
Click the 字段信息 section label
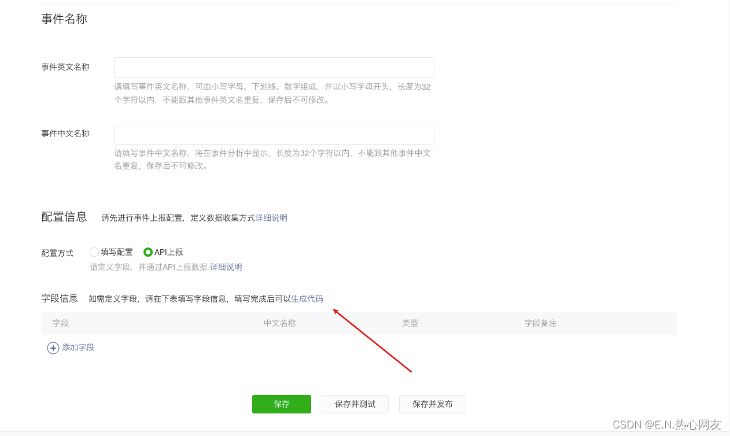pos(60,298)
